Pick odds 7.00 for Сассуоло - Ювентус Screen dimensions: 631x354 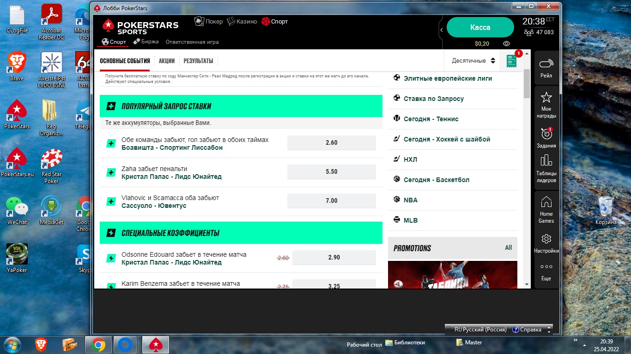(x=332, y=201)
